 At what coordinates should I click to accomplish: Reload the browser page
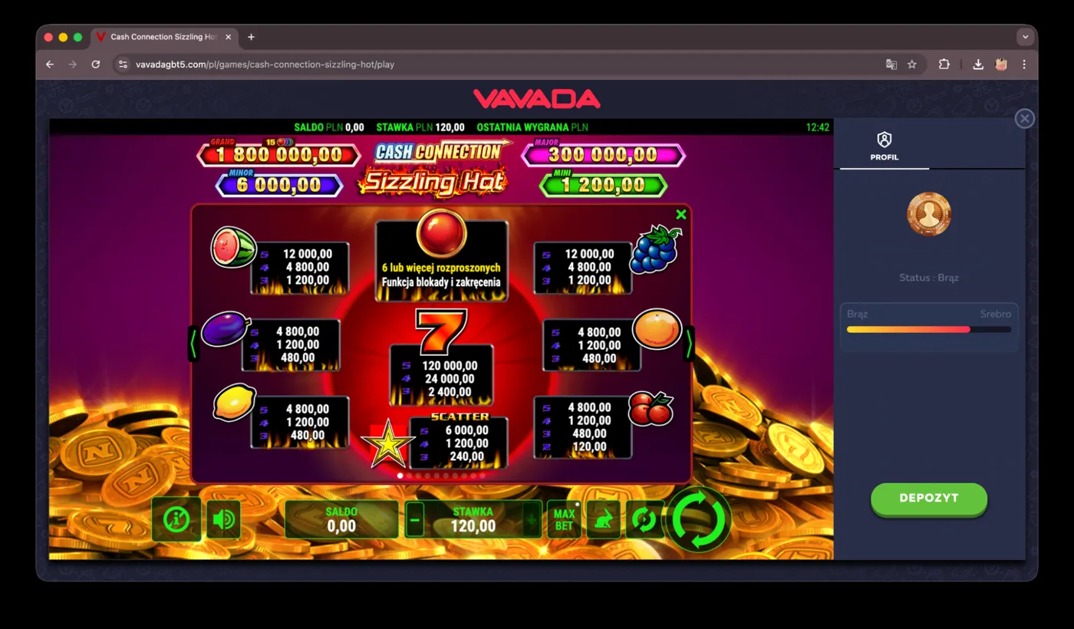[x=96, y=64]
